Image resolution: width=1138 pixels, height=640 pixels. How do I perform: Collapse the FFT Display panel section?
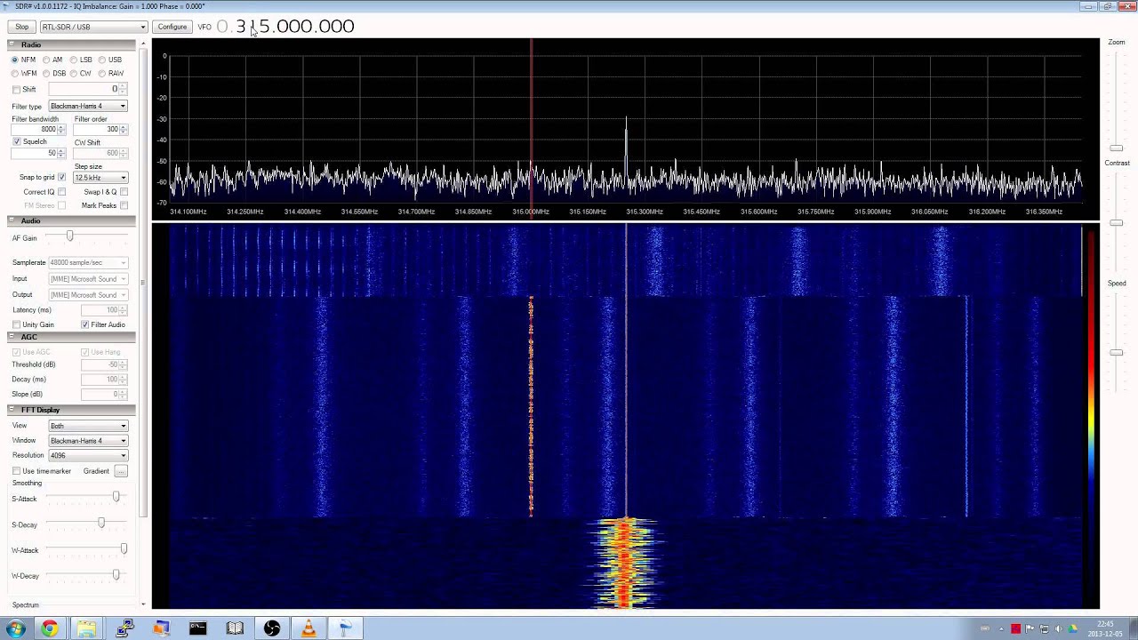[x=12, y=410]
